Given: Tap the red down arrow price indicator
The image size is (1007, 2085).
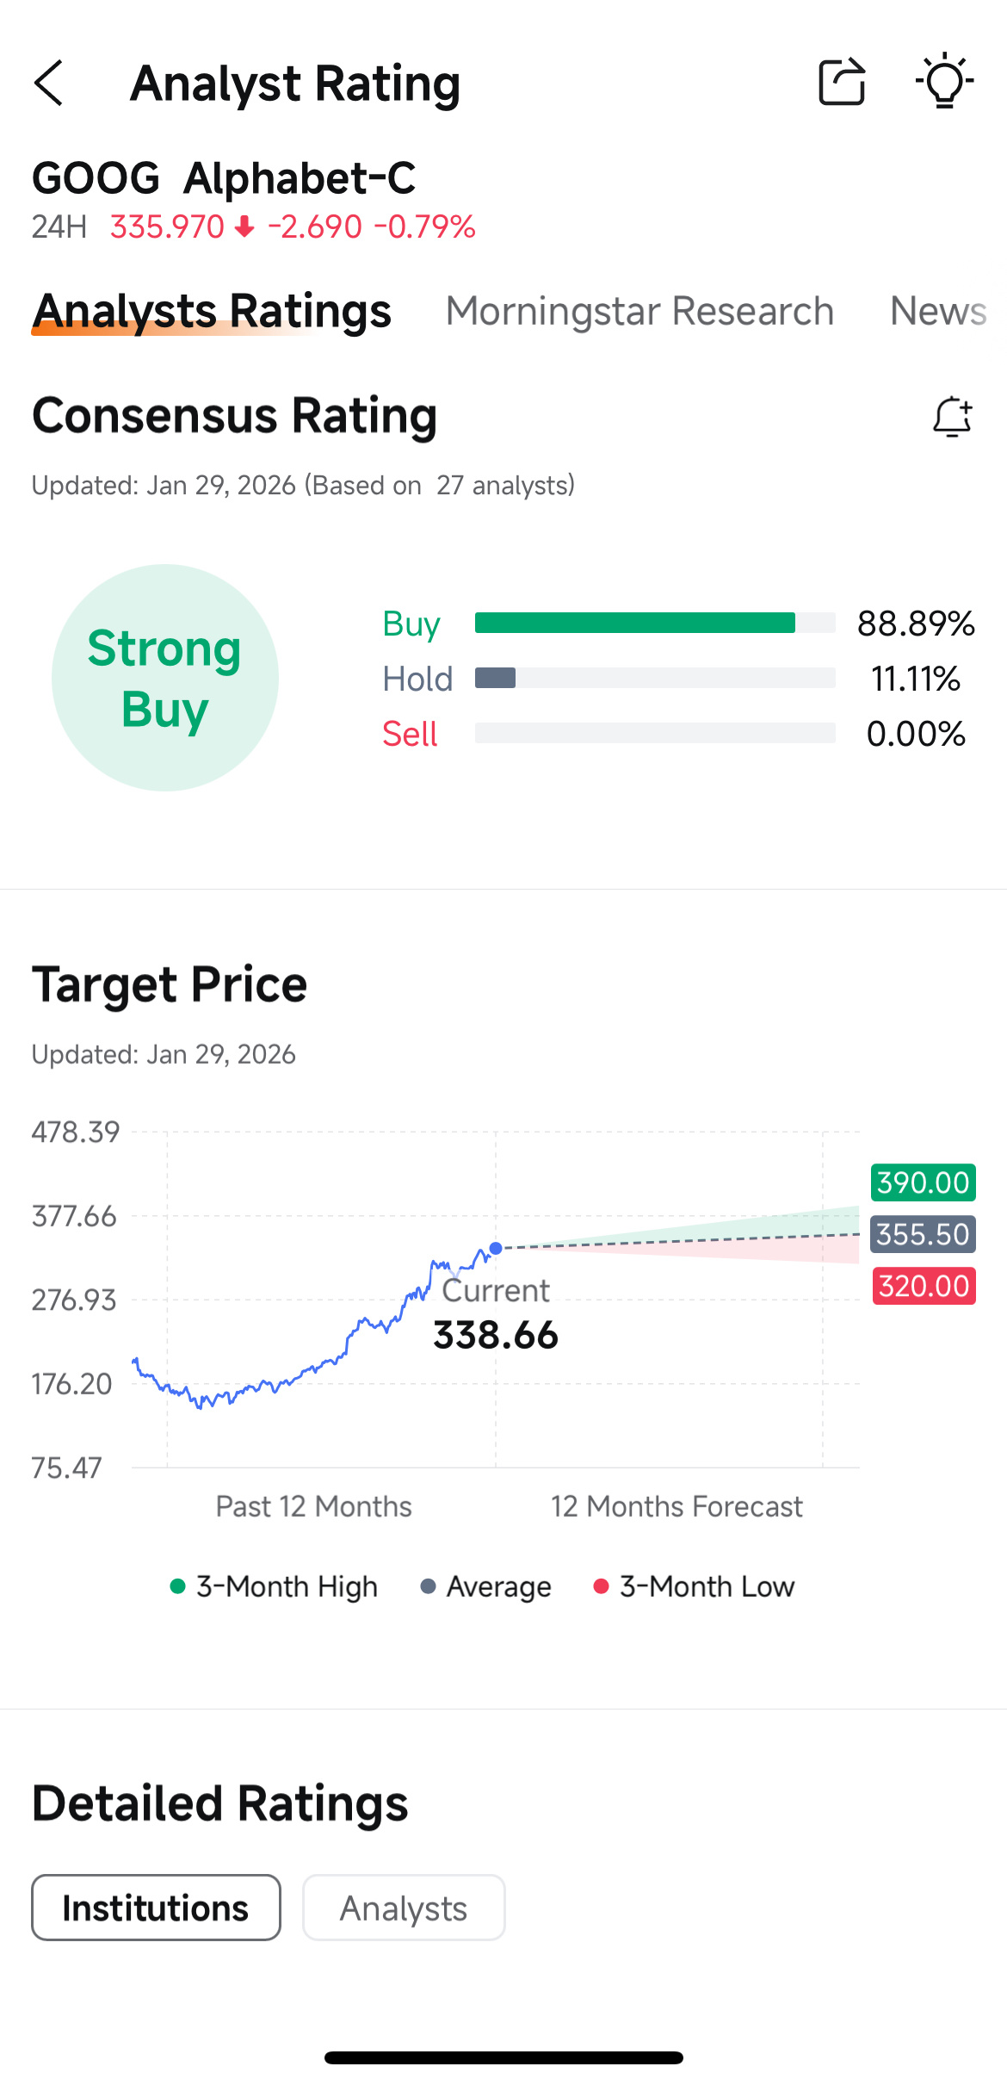Looking at the screenshot, I should [244, 226].
